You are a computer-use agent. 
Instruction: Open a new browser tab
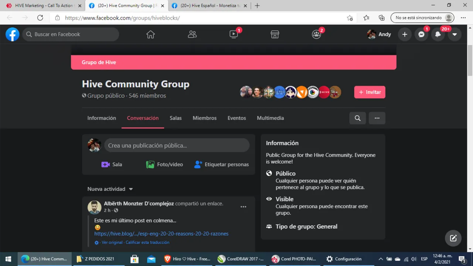tap(257, 6)
